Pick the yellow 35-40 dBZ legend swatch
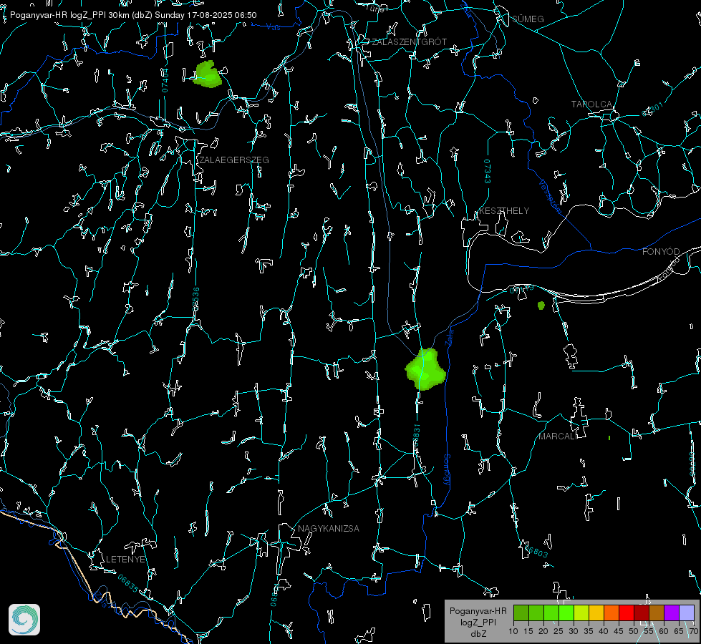This screenshot has width=701, height=644. (596, 613)
